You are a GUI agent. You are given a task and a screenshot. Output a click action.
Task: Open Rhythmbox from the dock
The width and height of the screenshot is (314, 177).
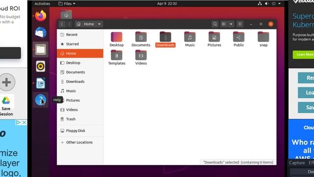(x=41, y=66)
